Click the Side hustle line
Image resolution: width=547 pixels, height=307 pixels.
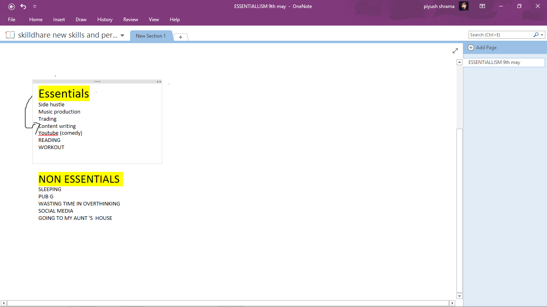(51, 105)
